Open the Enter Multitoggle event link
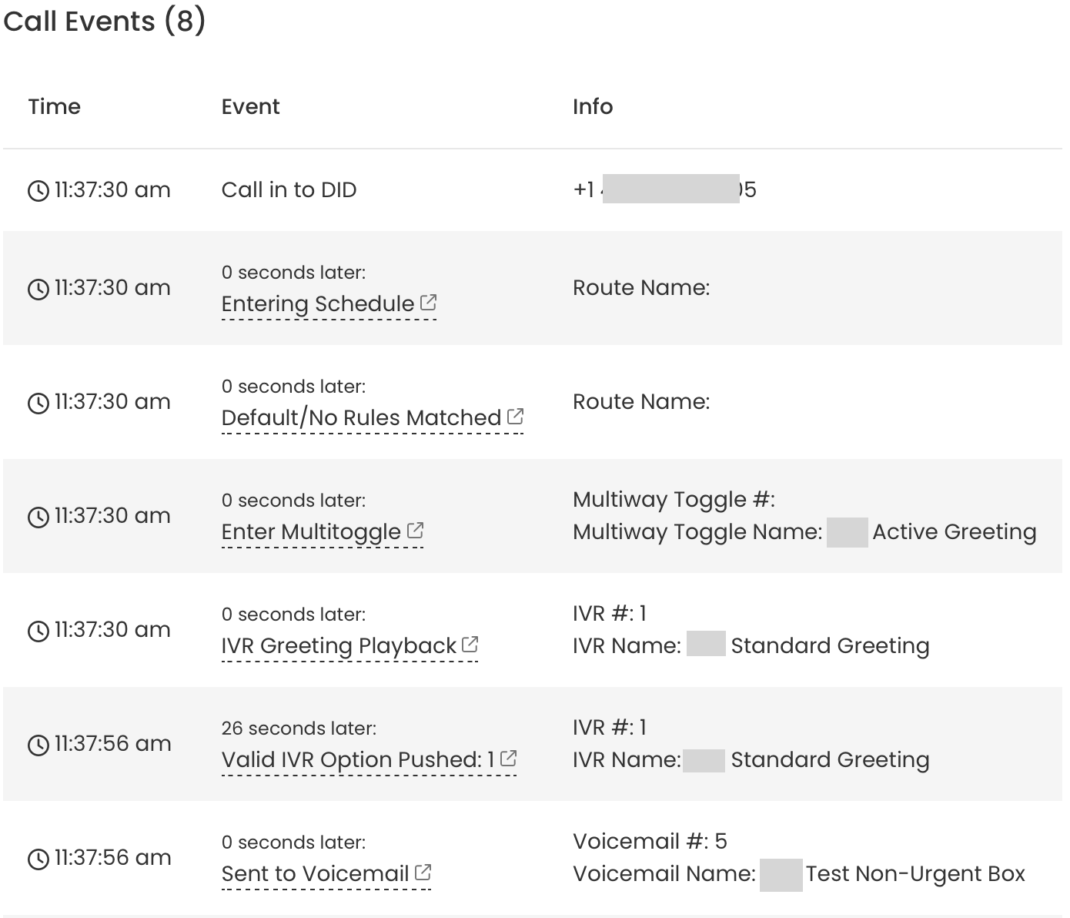This screenshot has width=1070, height=918. pyautogui.click(x=311, y=531)
